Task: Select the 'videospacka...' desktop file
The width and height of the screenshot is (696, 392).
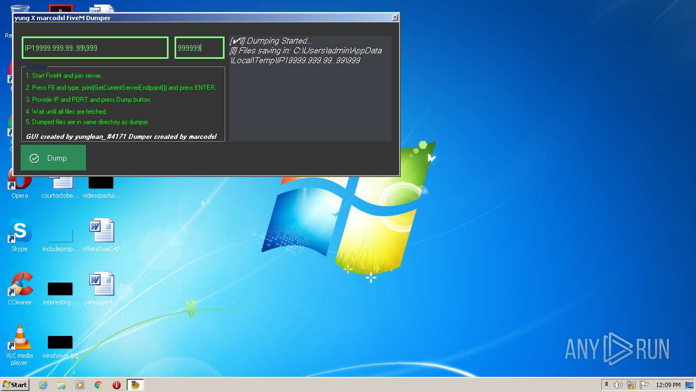Action: [x=101, y=186]
